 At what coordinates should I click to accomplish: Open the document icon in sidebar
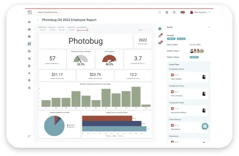[29, 51]
